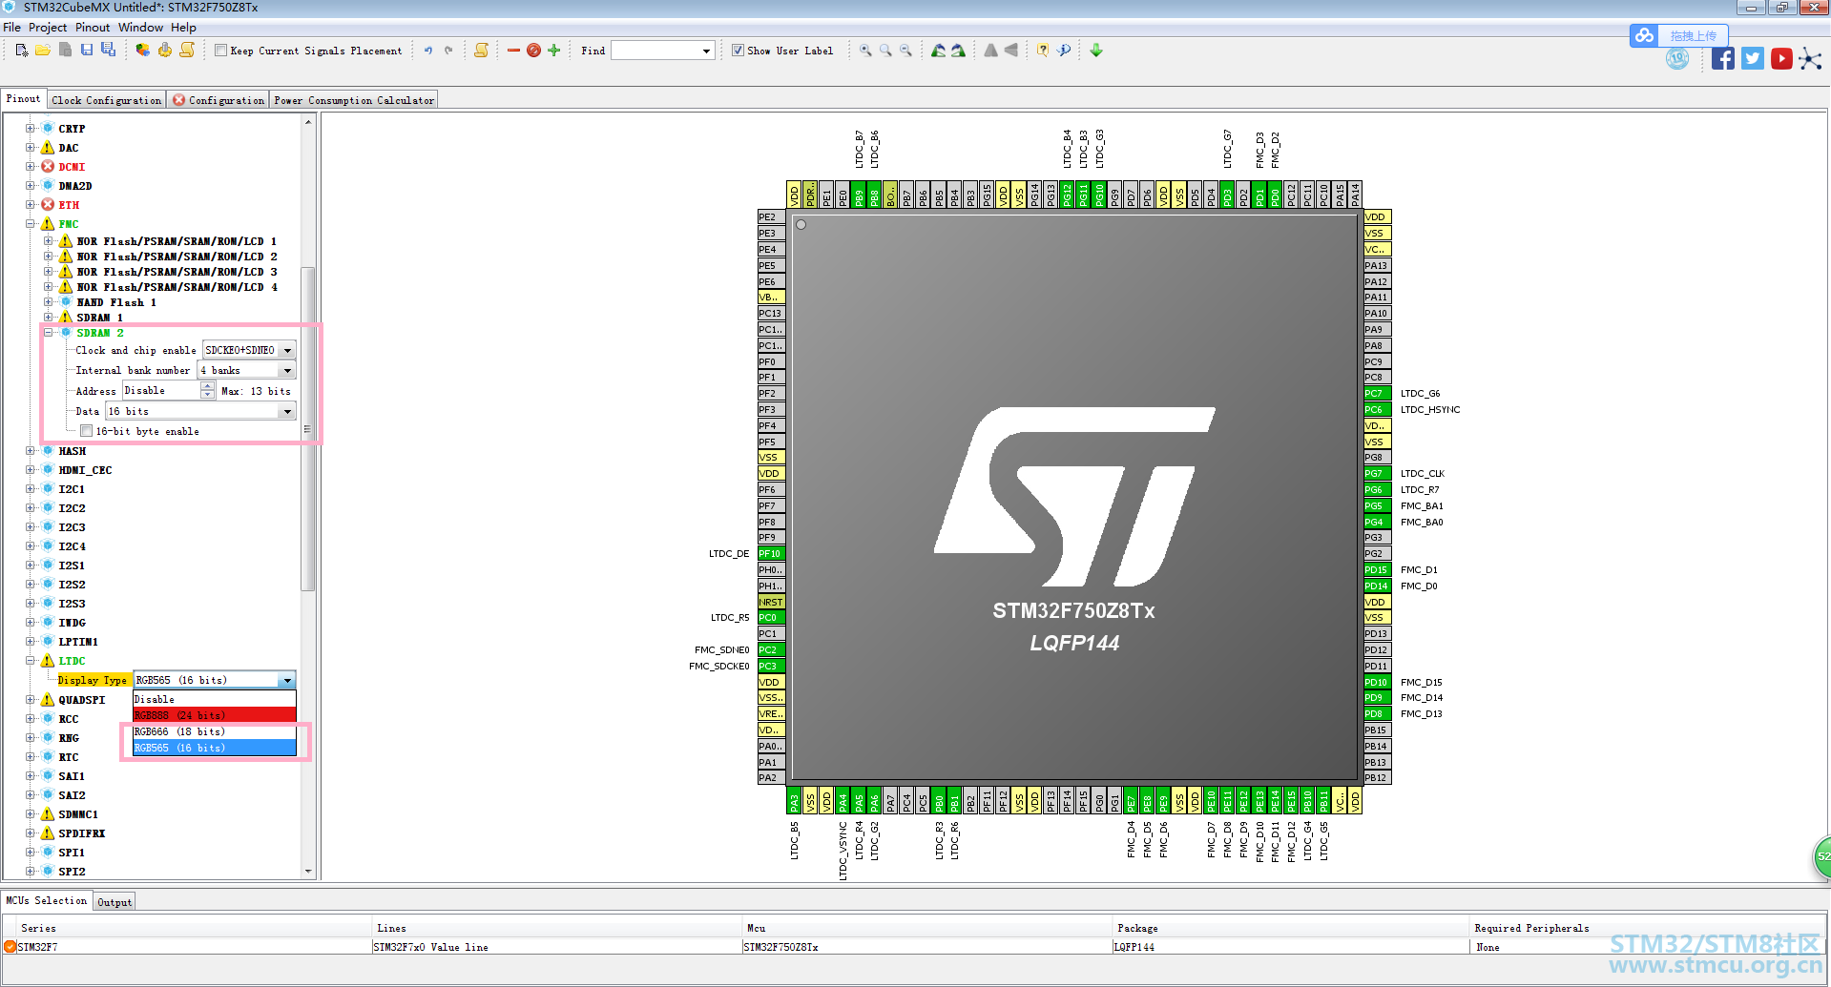Click the Redo arrow icon
The image size is (1831, 987).
[x=448, y=51]
